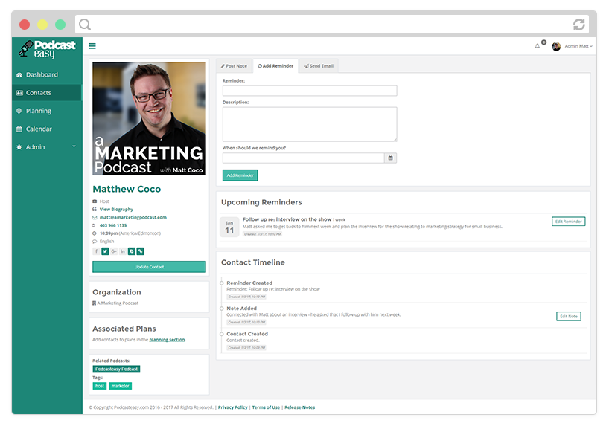Click the A Marketing Podcast organization
This screenshot has width=609, height=426.
[x=118, y=303]
